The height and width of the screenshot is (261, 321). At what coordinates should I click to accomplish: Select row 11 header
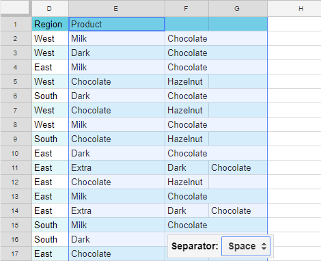coord(16,167)
